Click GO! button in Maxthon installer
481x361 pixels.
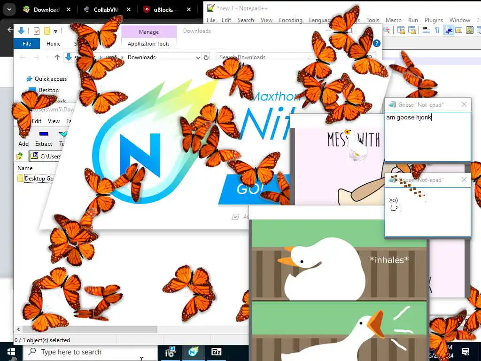coord(253,189)
